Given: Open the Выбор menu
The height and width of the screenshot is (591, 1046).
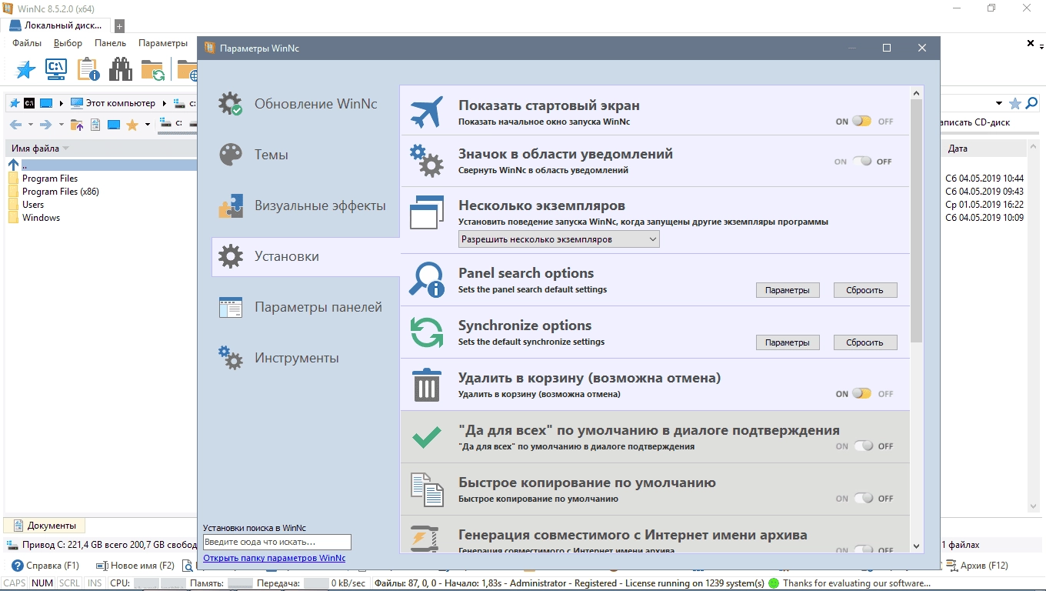Looking at the screenshot, I should pyautogui.click(x=68, y=43).
